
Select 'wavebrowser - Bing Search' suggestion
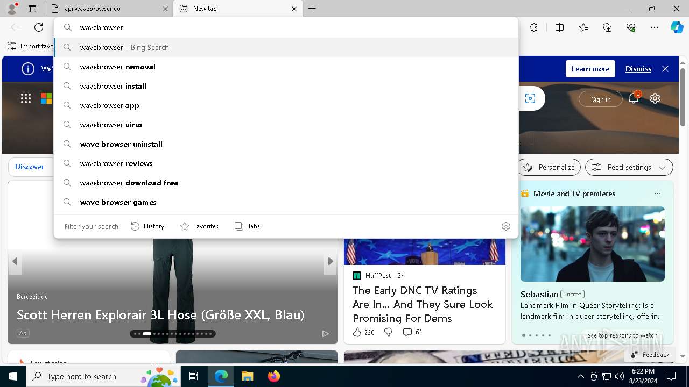(x=286, y=47)
